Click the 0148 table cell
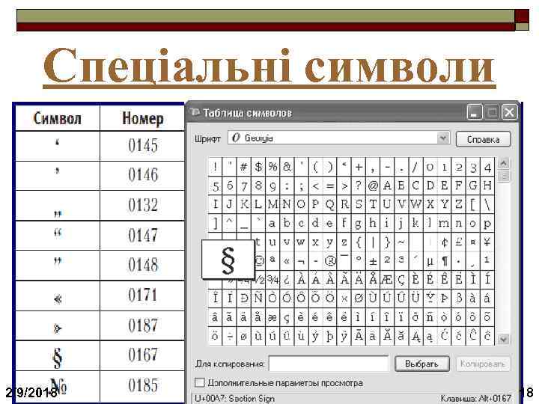539x404 pixels. [143, 265]
